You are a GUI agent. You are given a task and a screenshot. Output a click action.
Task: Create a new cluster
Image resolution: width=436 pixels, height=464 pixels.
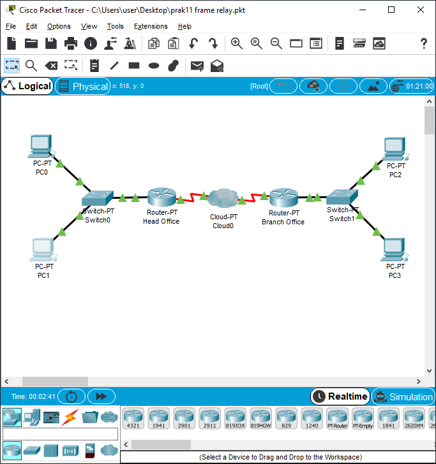click(x=313, y=86)
